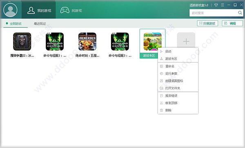Choose 创建桌面图标 from the context menu
Viewport: 245px width, 148px height.
[x=178, y=81]
